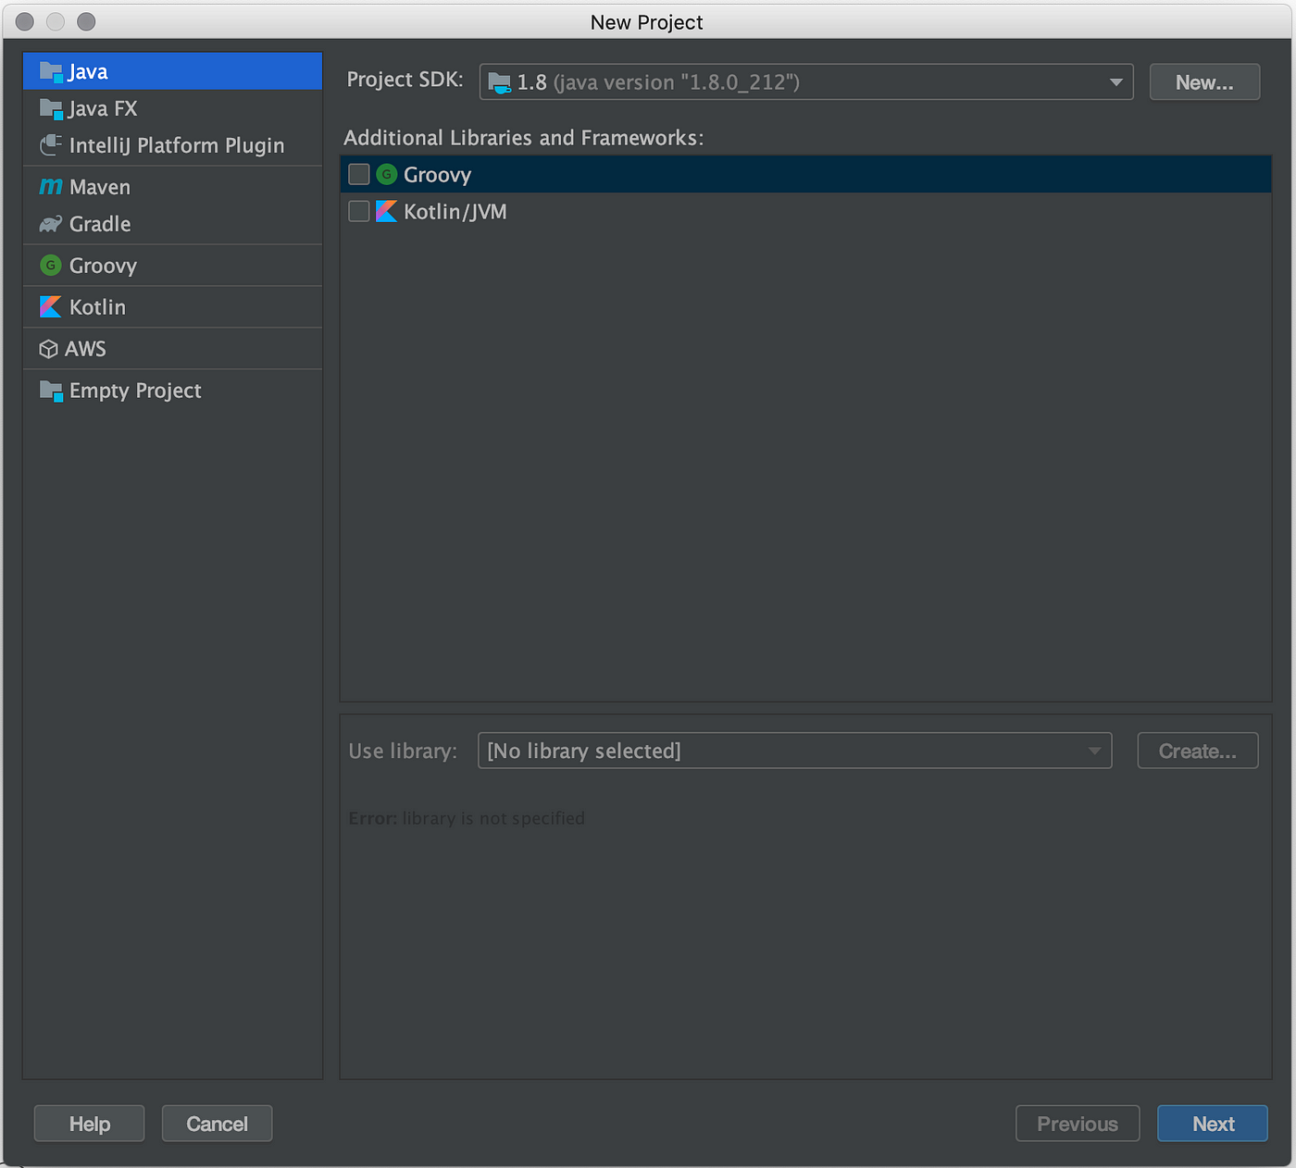Click the Kotlin/JVM row label
The width and height of the screenshot is (1296, 1168).
[x=455, y=212]
